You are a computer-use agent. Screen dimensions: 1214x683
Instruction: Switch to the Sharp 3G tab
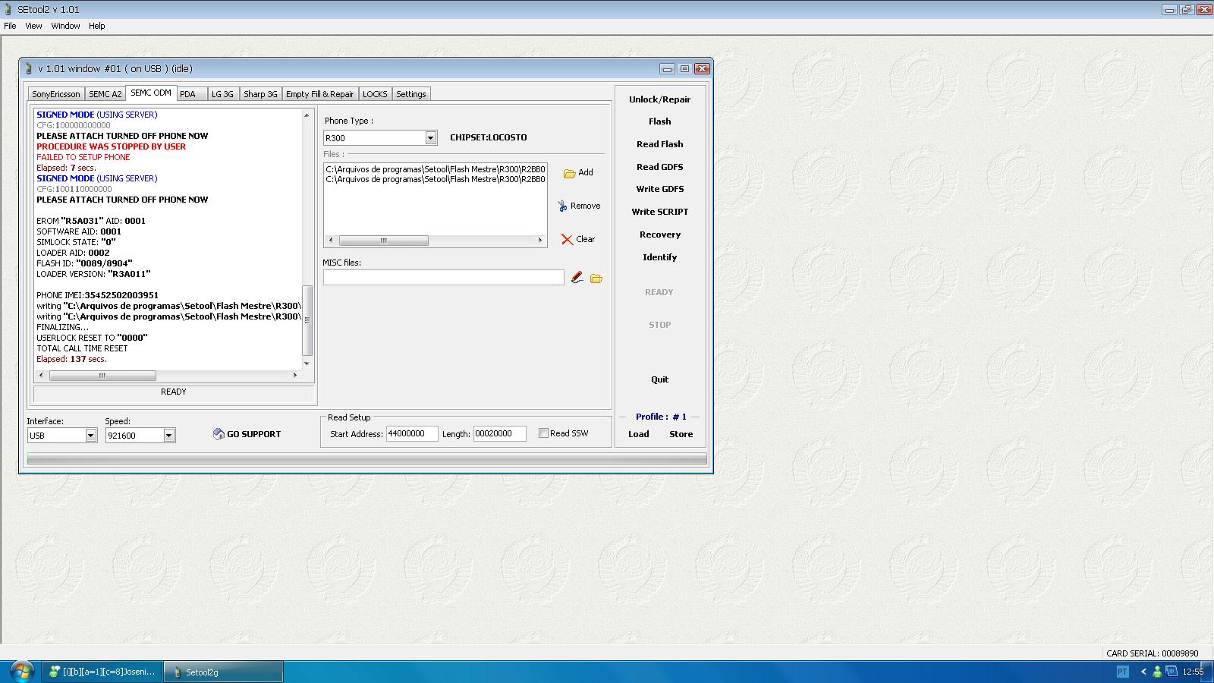pyautogui.click(x=260, y=94)
